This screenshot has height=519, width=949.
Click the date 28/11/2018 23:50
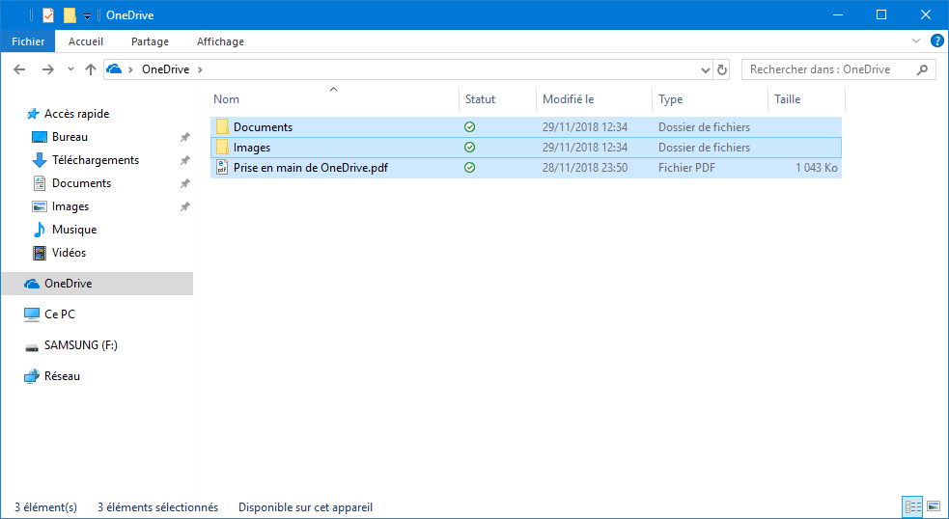[585, 168]
